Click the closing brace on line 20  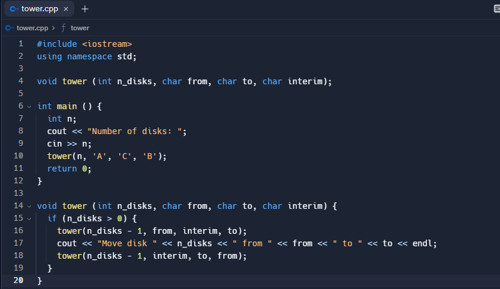point(40,281)
